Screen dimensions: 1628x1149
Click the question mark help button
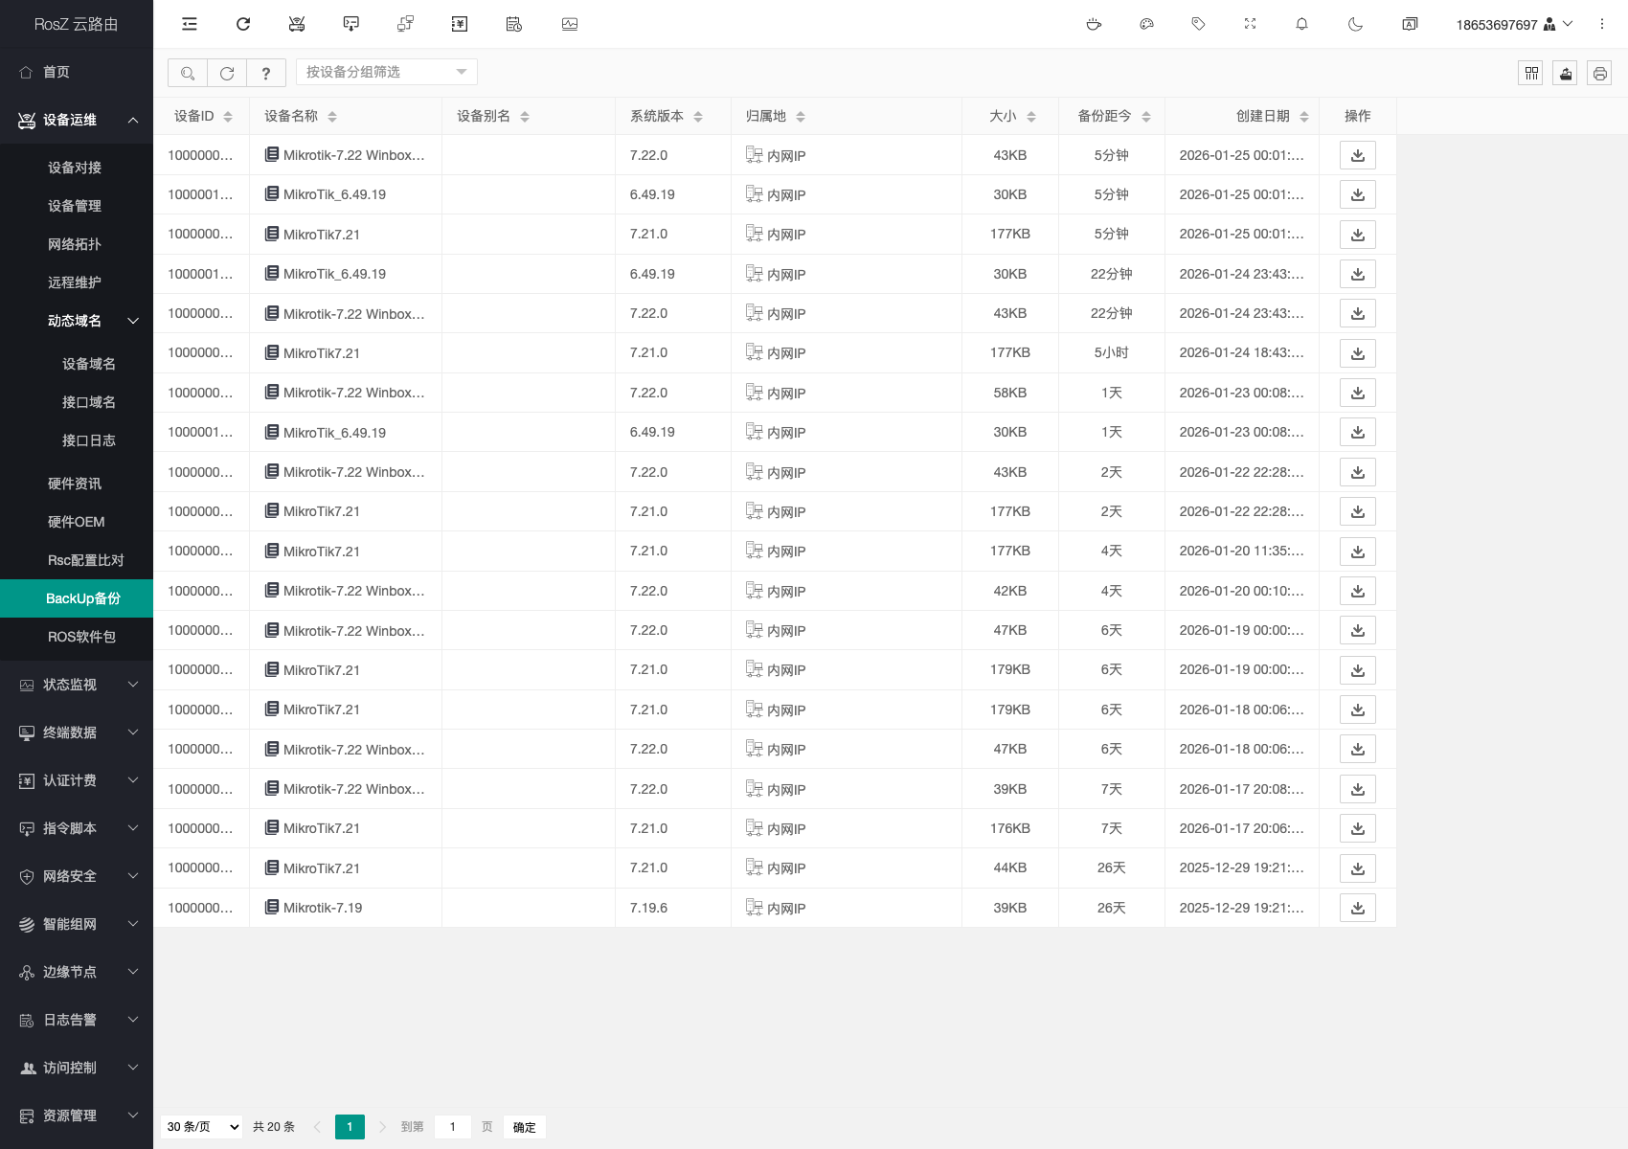tap(266, 73)
